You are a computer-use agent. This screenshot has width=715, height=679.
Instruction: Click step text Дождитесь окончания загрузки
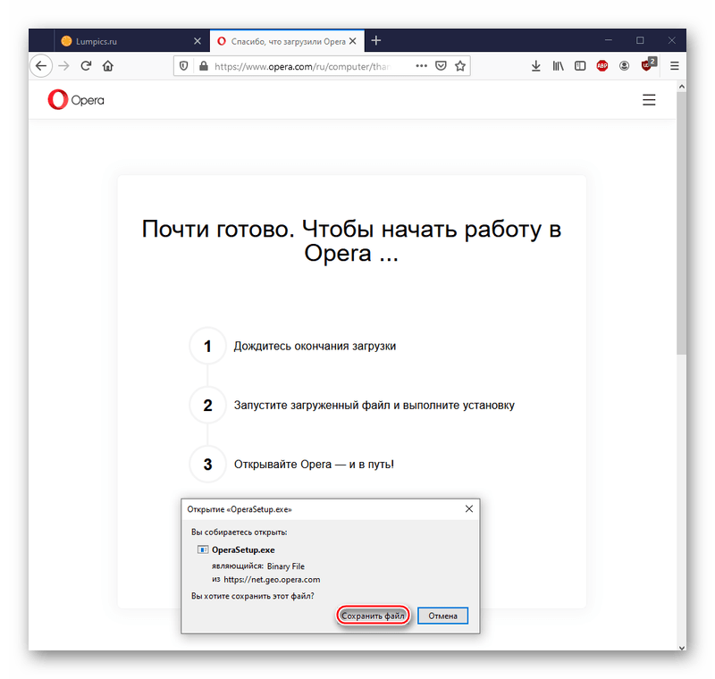[x=315, y=346]
